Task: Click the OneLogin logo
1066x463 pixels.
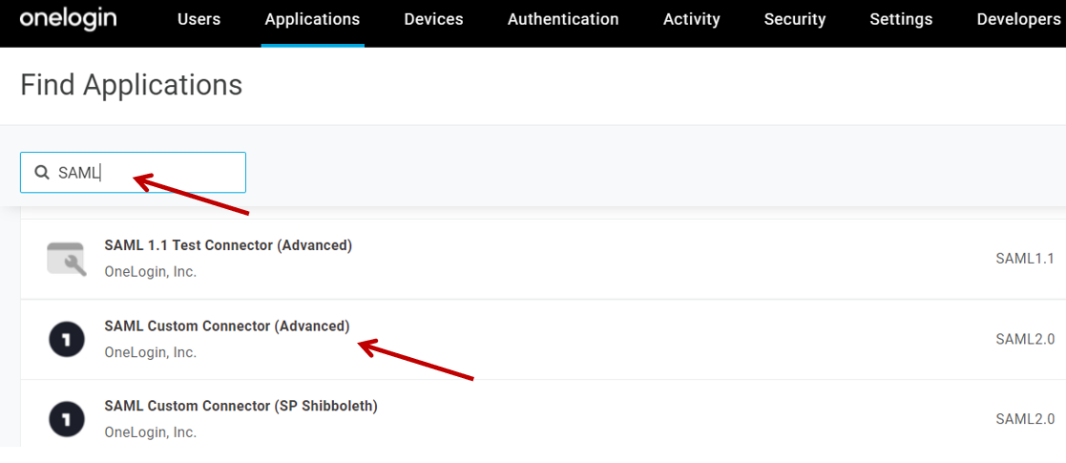Action: coord(68,19)
